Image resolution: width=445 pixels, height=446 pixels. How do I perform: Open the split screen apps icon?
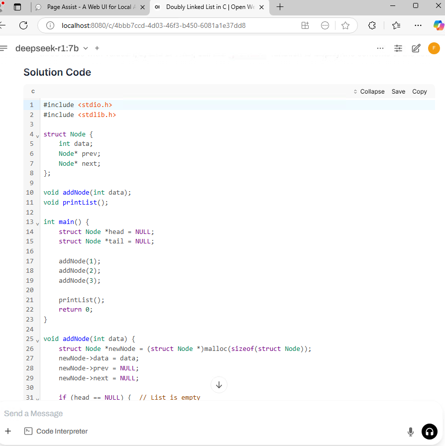[x=305, y=25]
